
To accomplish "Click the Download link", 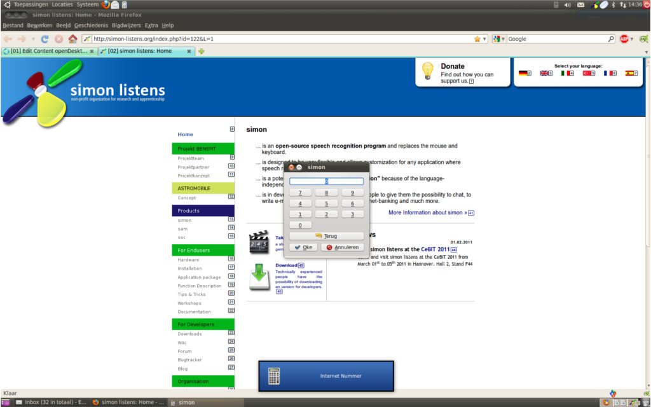I will (286, 265).
